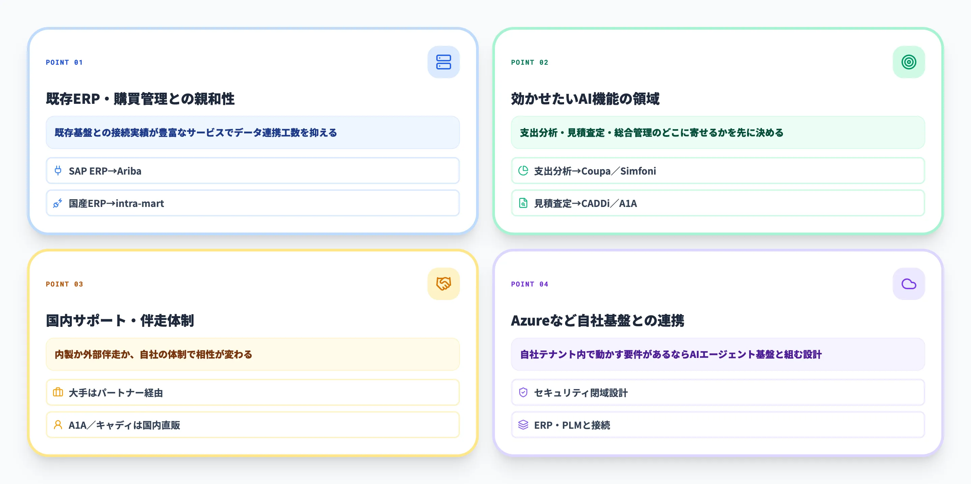Open the SAP ERP→Ariba item
Image resolution: width=971 pixels, height=484 pixels.
point(253,171)
